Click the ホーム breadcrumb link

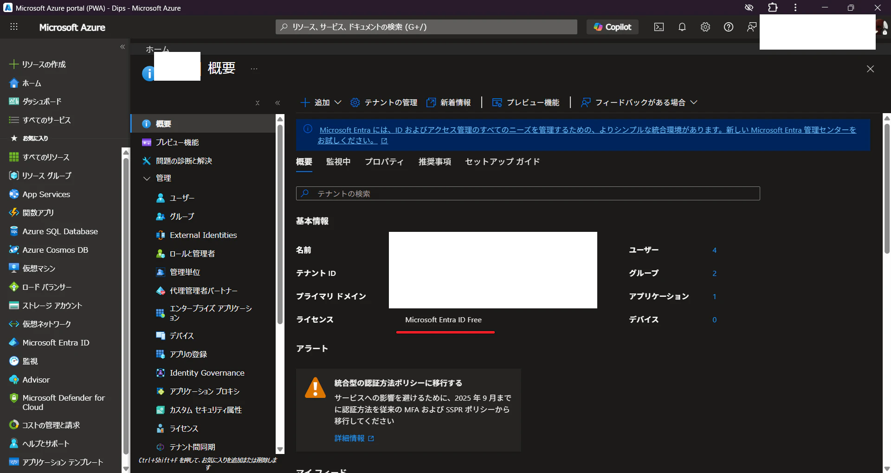(158, 49)
